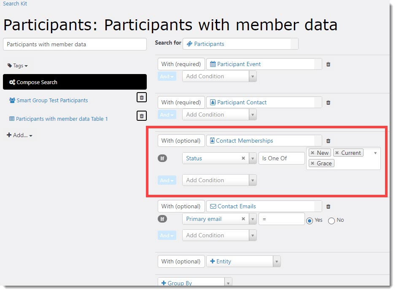Click the If badge beside Primary email
Image resolution: width=396 pixels, height=292 pixels.
(x=162, y=219)
